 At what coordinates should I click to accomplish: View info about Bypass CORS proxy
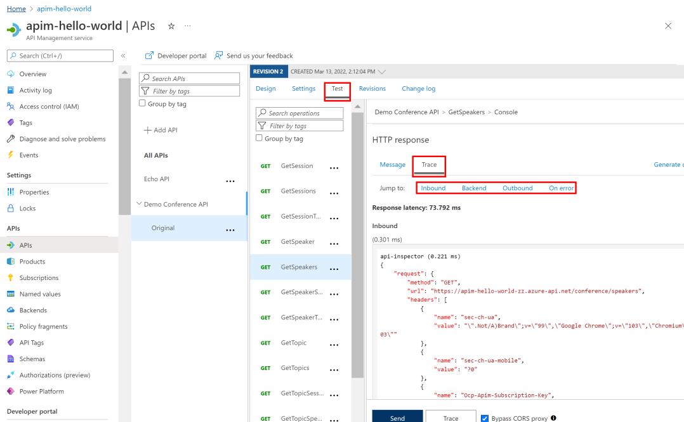pyautogui.click(x=553, y=418)
